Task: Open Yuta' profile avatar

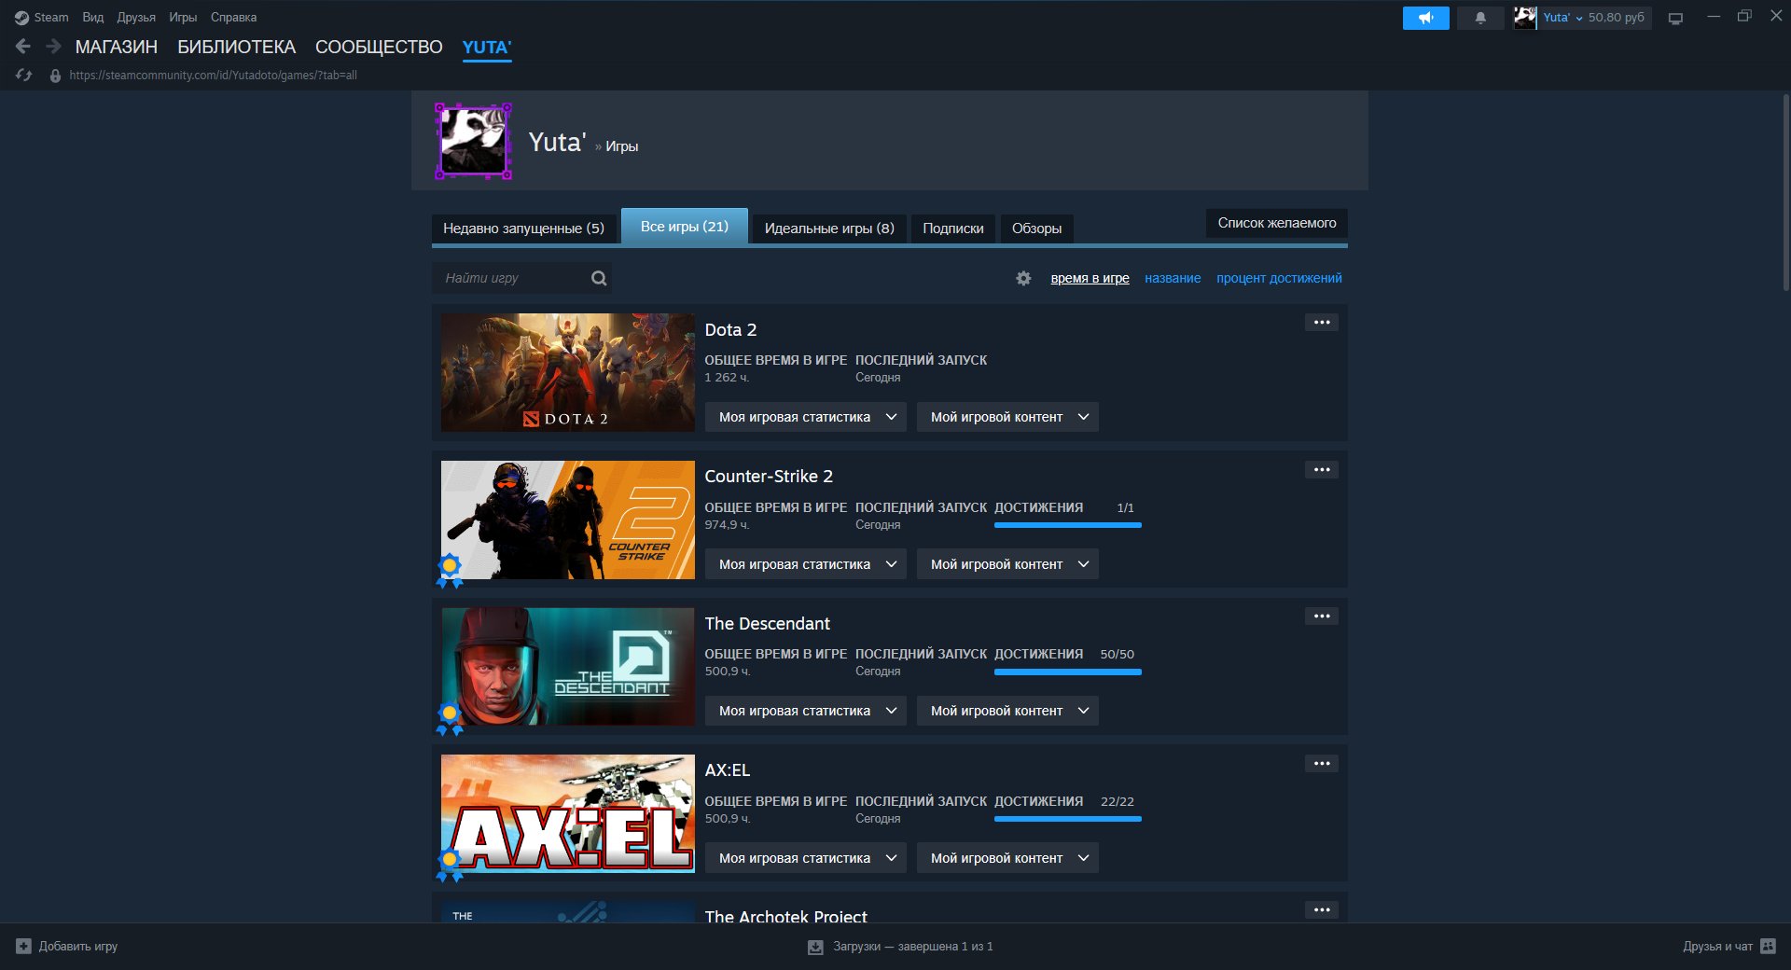Action: point(474,141)
